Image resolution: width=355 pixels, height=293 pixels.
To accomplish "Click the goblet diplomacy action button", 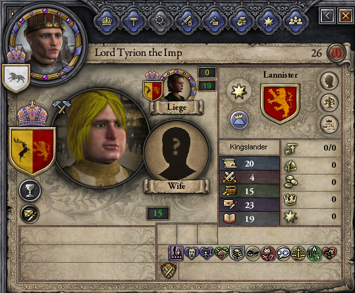I will (x=30, y=190).
